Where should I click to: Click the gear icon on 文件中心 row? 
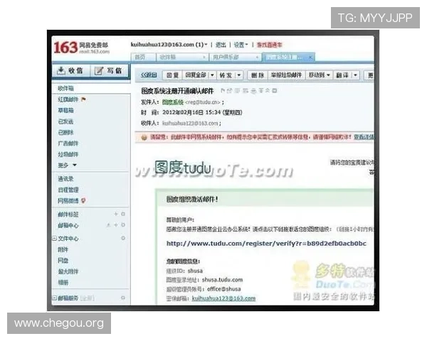pyautogui.click(x=123, y=238)
